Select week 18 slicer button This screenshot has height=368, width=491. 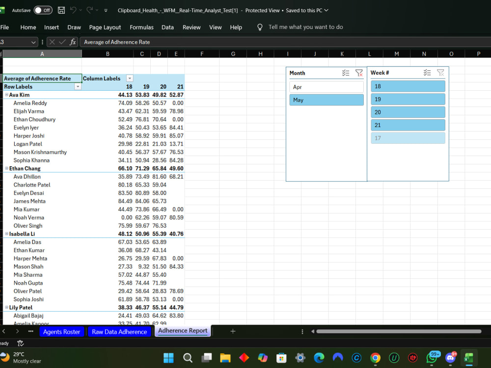(408, 86)
